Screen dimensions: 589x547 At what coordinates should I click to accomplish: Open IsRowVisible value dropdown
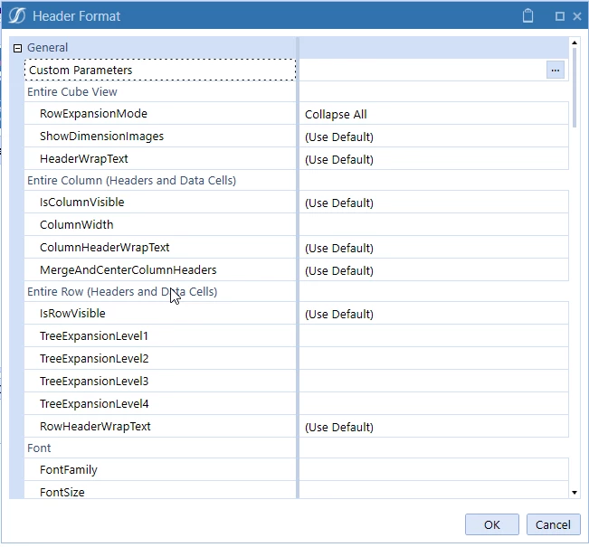point(433,314)
